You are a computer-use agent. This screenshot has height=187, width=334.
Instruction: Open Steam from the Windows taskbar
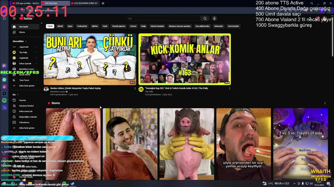73,184
